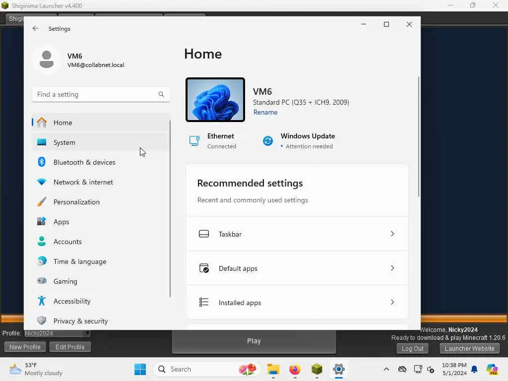This screenshot has width=508, height=381.
Task: Click New Profile in Shiginima Launcher
Action: pyautogui.click(x=25, y=347)
